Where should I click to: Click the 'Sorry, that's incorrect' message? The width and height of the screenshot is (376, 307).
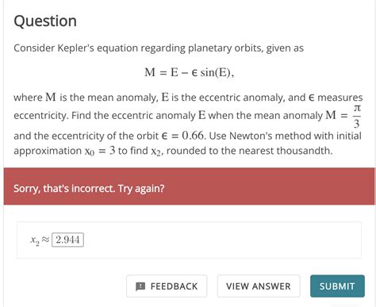coord(64,189)
